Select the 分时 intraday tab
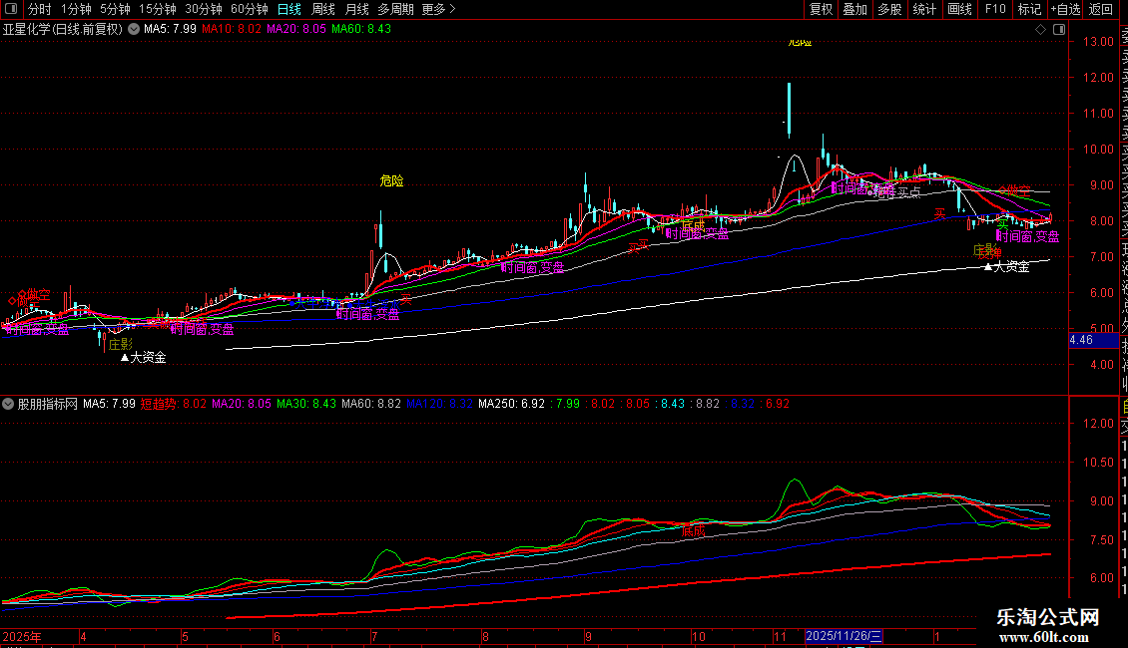Image resolution: width=1128 pixels, height=648 pixels. (40, 9)
